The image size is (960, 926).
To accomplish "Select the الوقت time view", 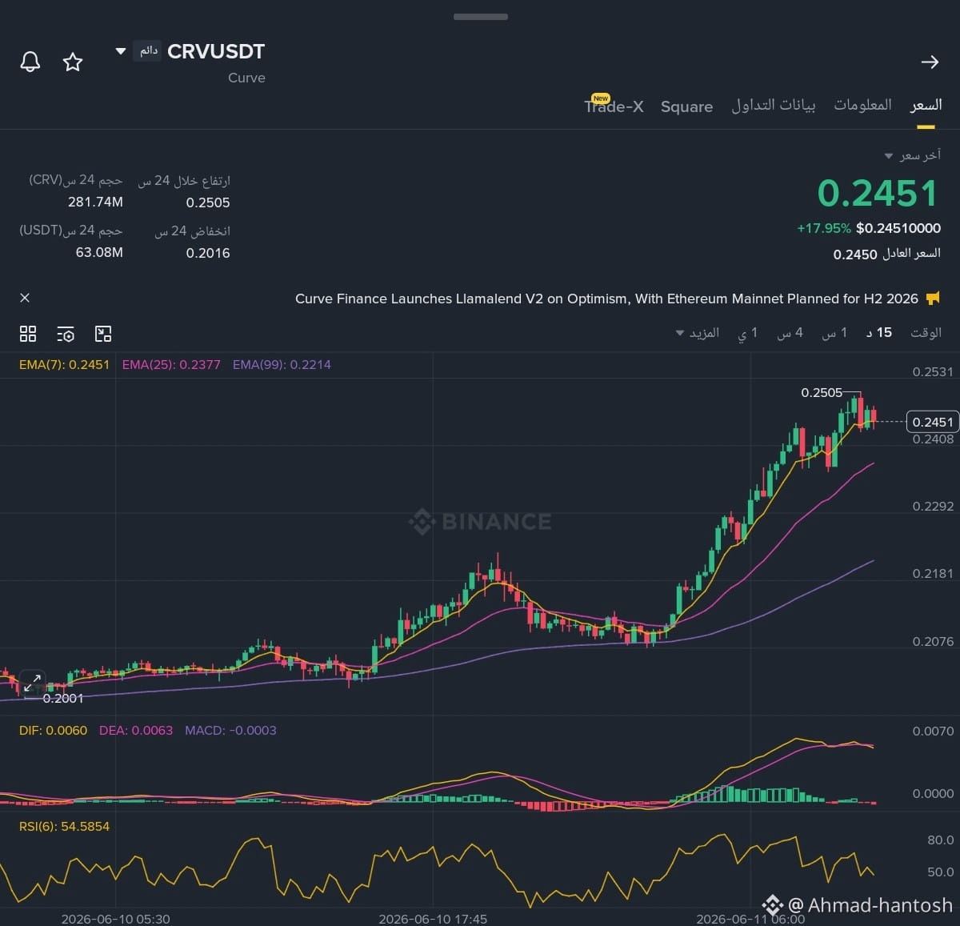I will (x=926, y=333).
